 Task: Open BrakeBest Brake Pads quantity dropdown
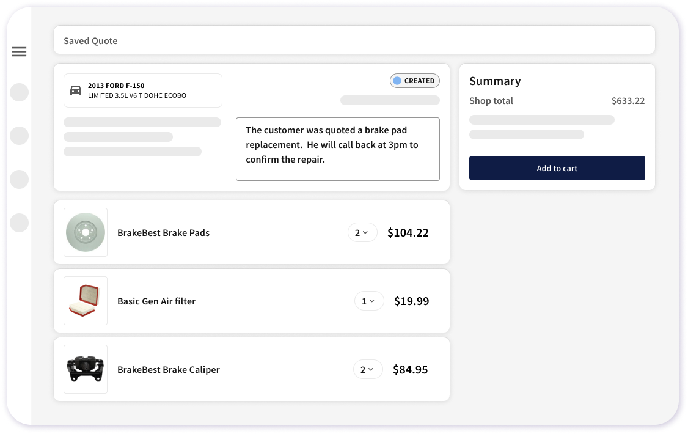(x=362, y=232)
